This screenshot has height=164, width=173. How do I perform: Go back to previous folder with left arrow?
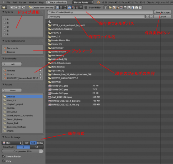[x=12, y=7]
